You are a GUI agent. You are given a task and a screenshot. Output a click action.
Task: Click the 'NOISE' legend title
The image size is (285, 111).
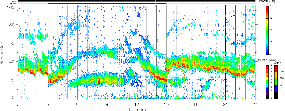coord(277,63)
